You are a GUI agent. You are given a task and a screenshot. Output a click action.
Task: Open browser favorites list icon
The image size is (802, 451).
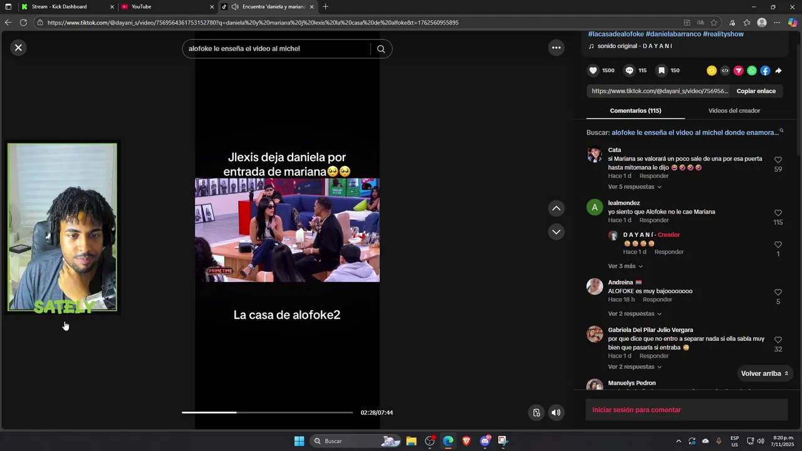coord(747,23)
